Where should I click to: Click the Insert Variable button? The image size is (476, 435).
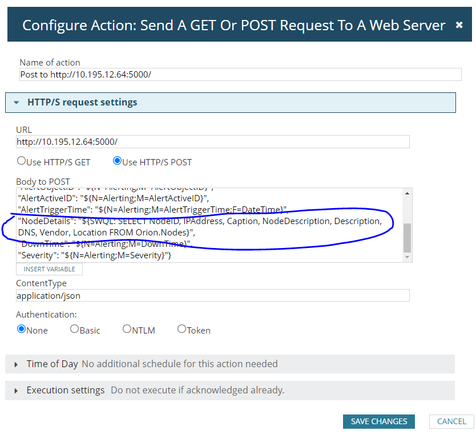(49, 269)
